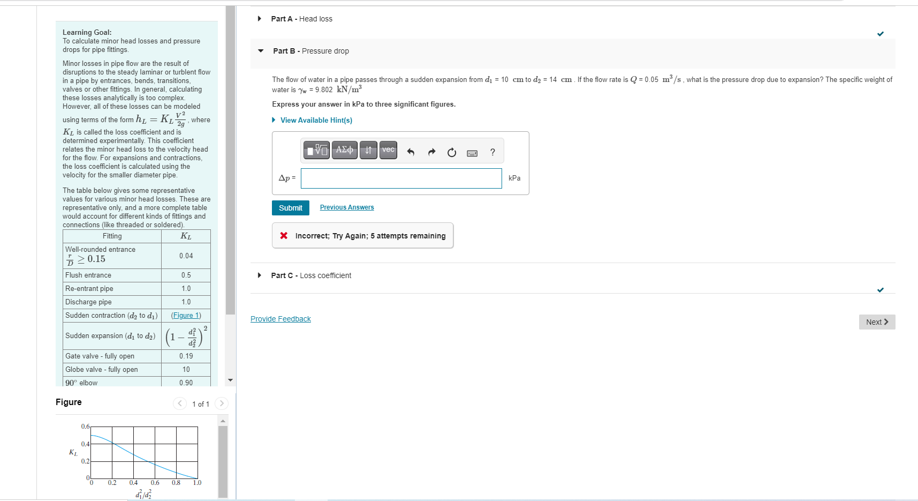
Task: Open the Greek symbols ΑΣφ palette
Action: (x=344, y=150)
